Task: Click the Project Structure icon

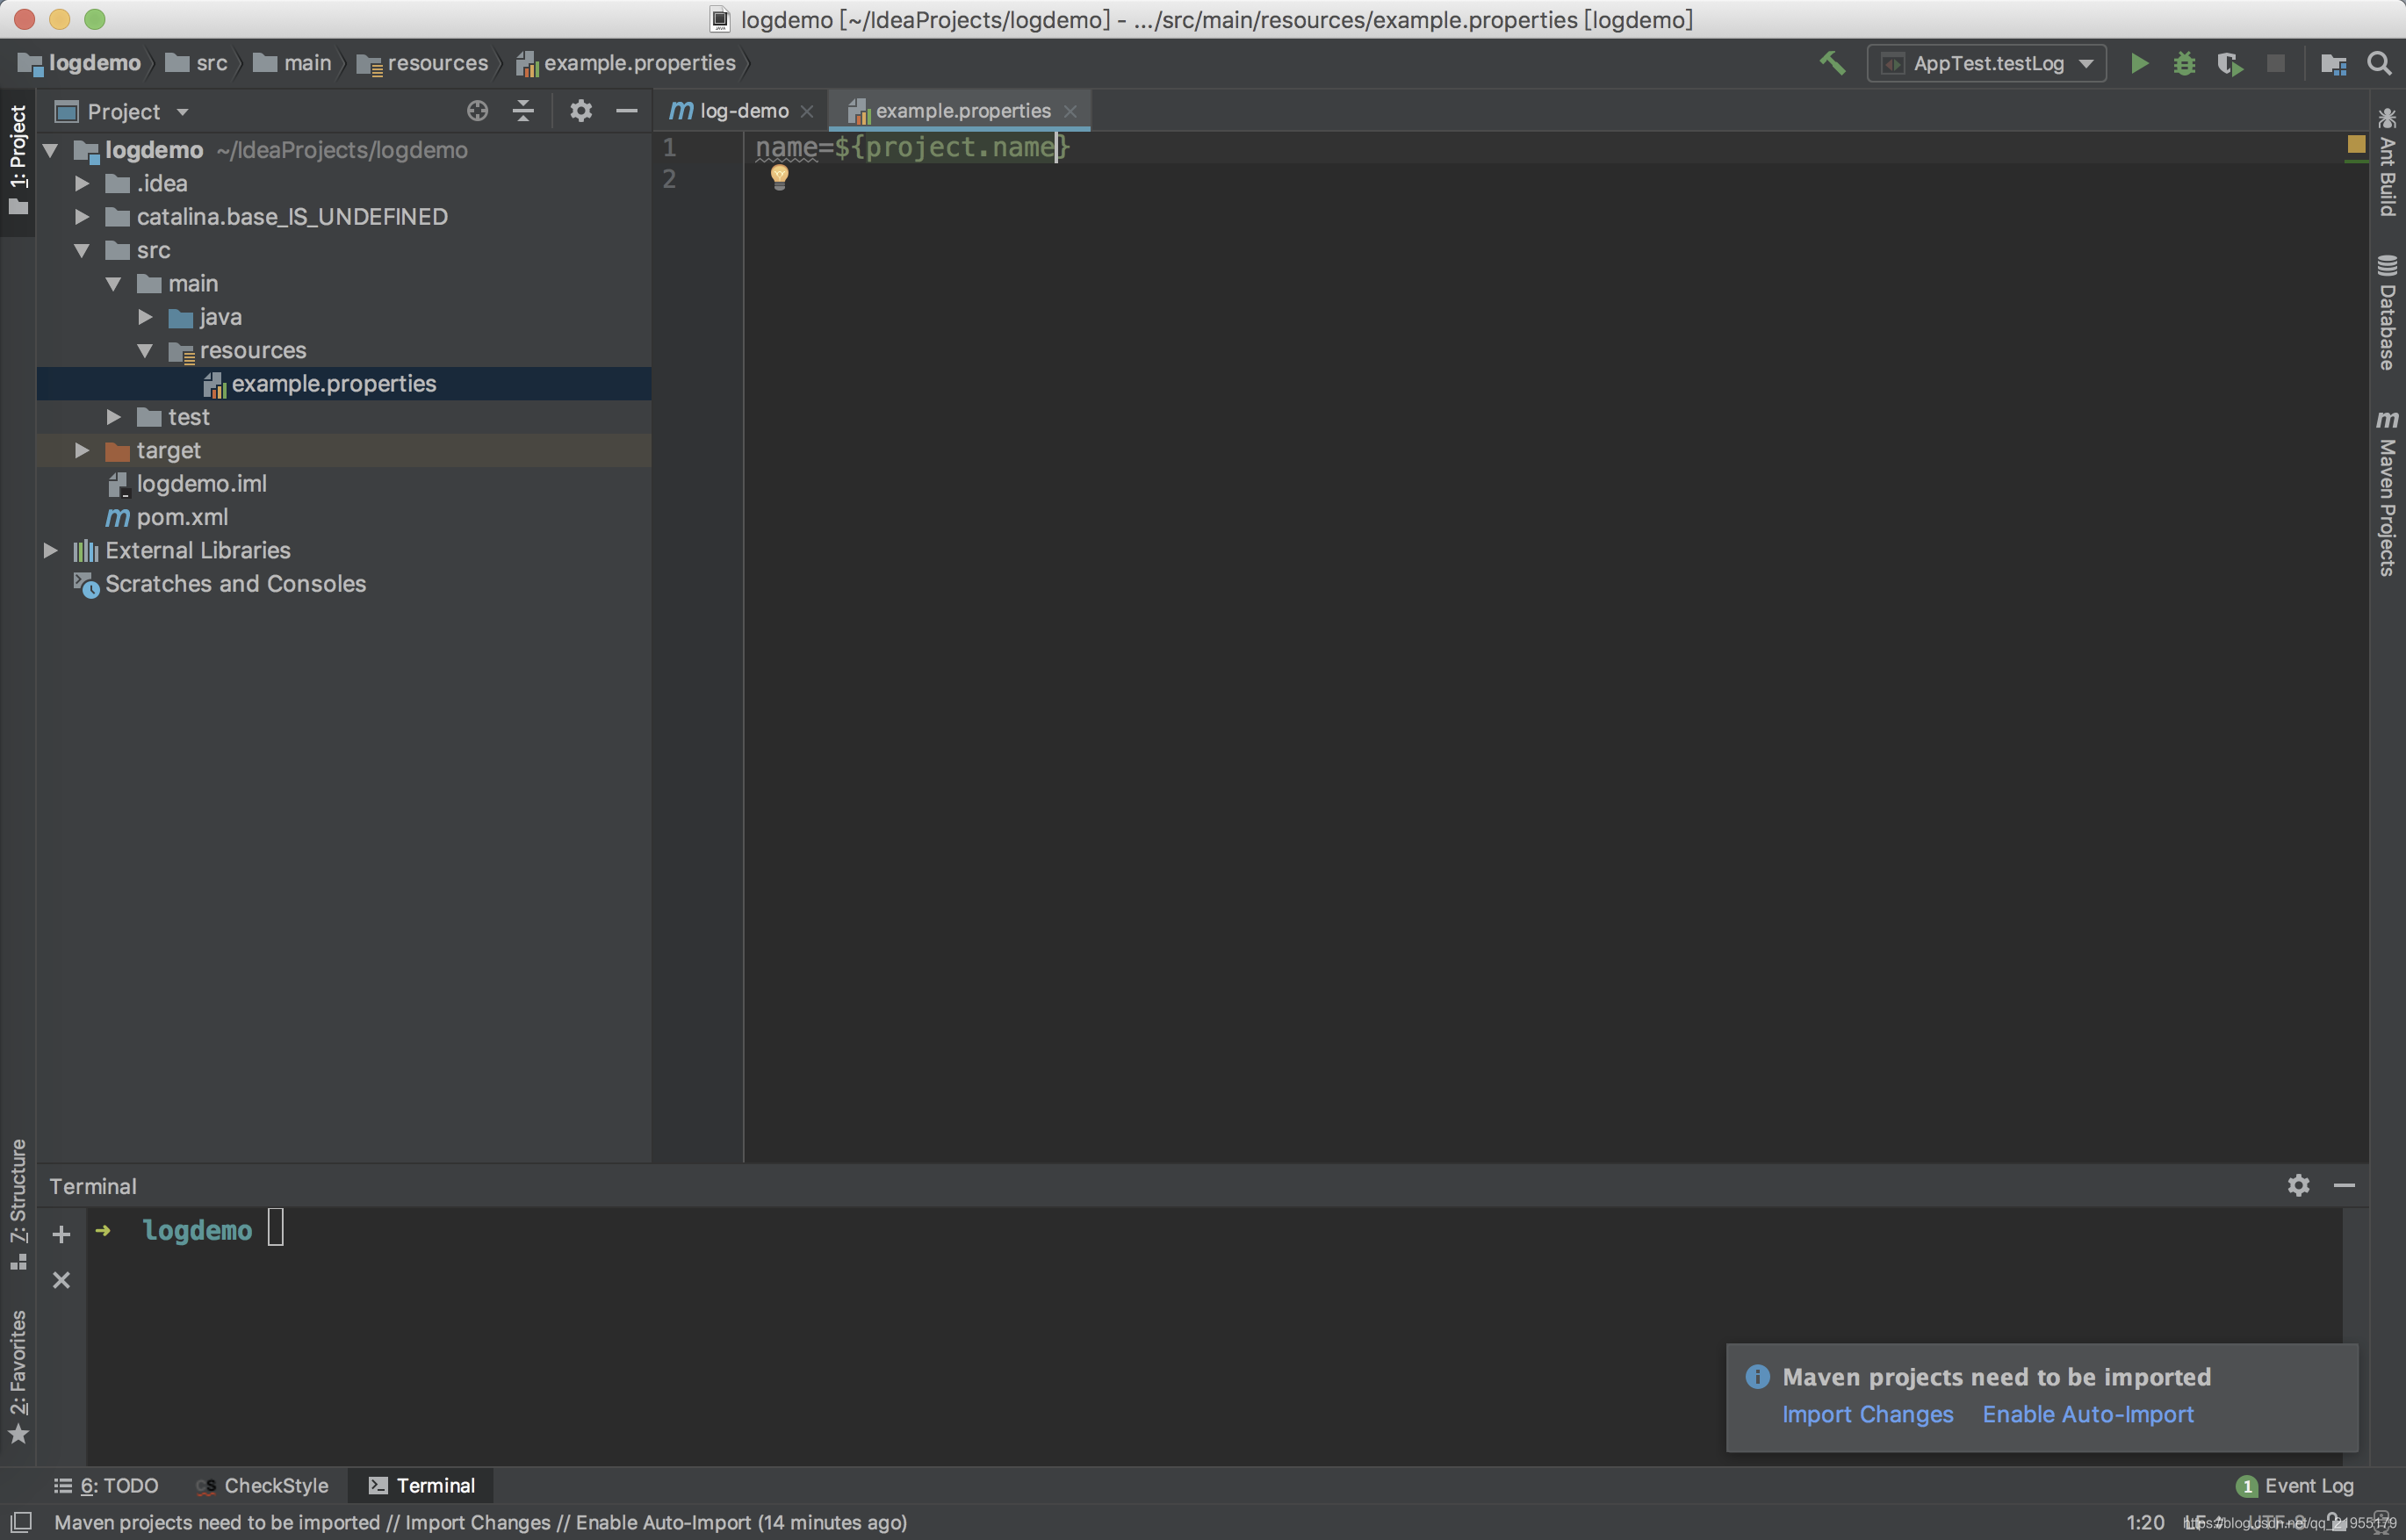Action: click(x=2332, y=63)
